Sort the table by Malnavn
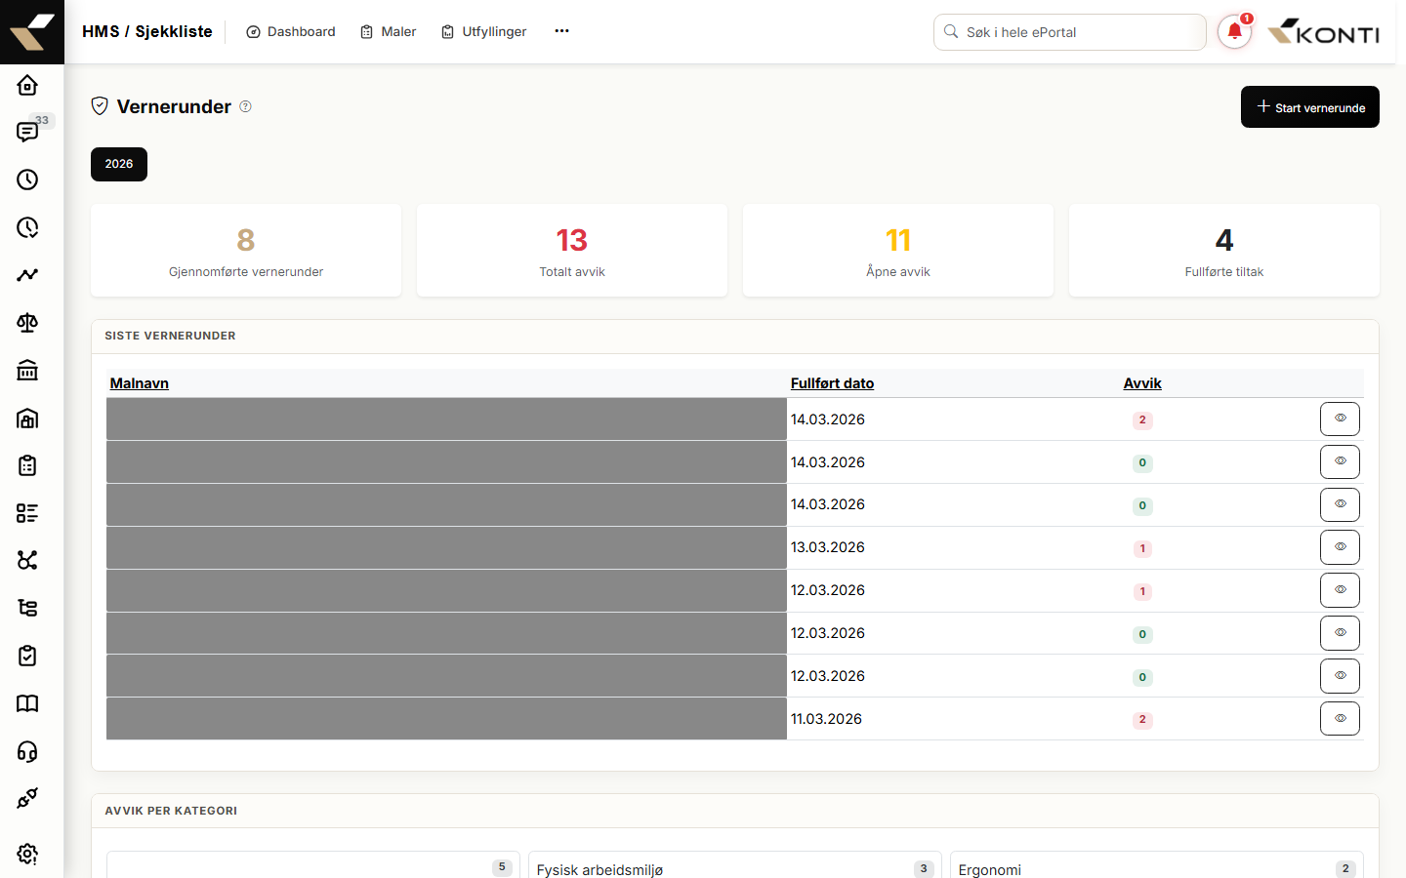The width and height of the screenshot is (1406, 878). coord(140,383)
